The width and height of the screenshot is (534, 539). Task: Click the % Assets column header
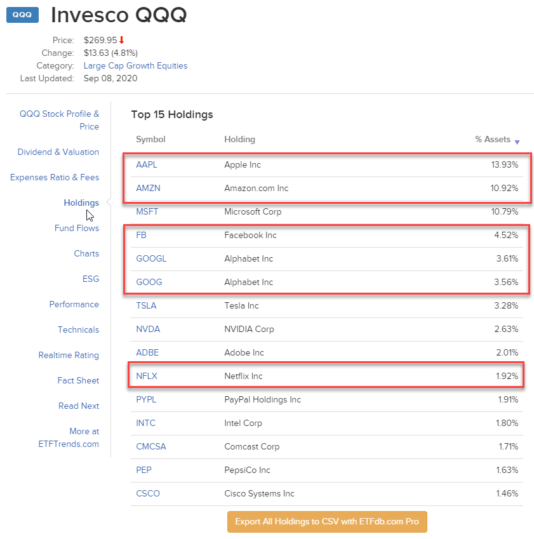[493, 139]
